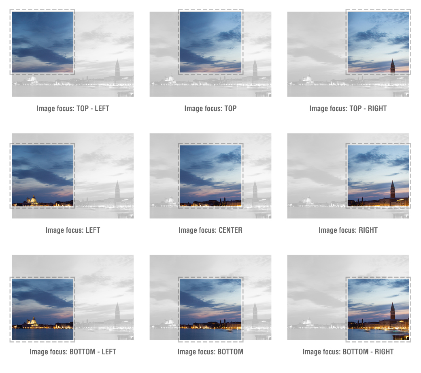This screenshot has width=421, height=373.
Task: Click the 'Image focus: BOTTOM' caption
Action: point(210,352)
